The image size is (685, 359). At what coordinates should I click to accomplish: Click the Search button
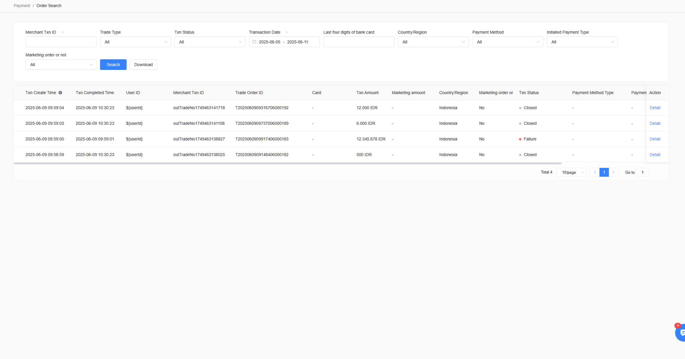click(x=113, y=65)
